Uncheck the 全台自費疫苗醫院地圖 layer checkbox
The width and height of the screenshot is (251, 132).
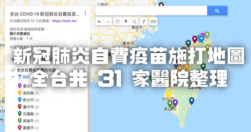tap(13, 70)
